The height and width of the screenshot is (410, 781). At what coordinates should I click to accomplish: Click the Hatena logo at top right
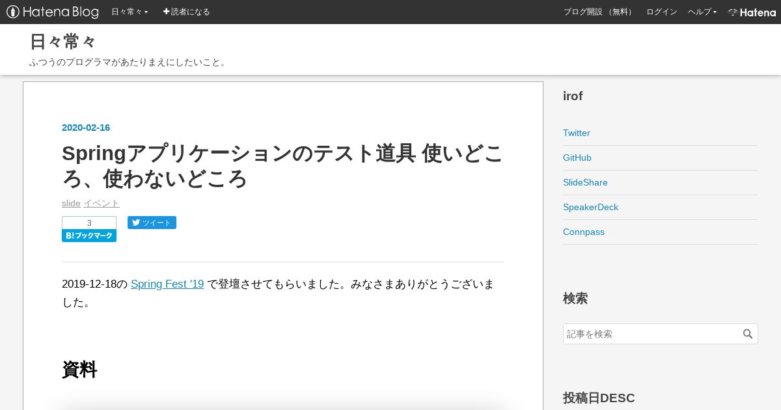pos(752,12)
